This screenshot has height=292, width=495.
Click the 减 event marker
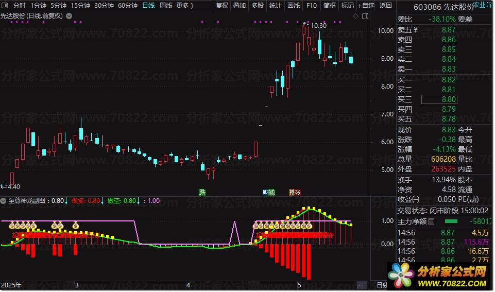[x=272, y=192]
